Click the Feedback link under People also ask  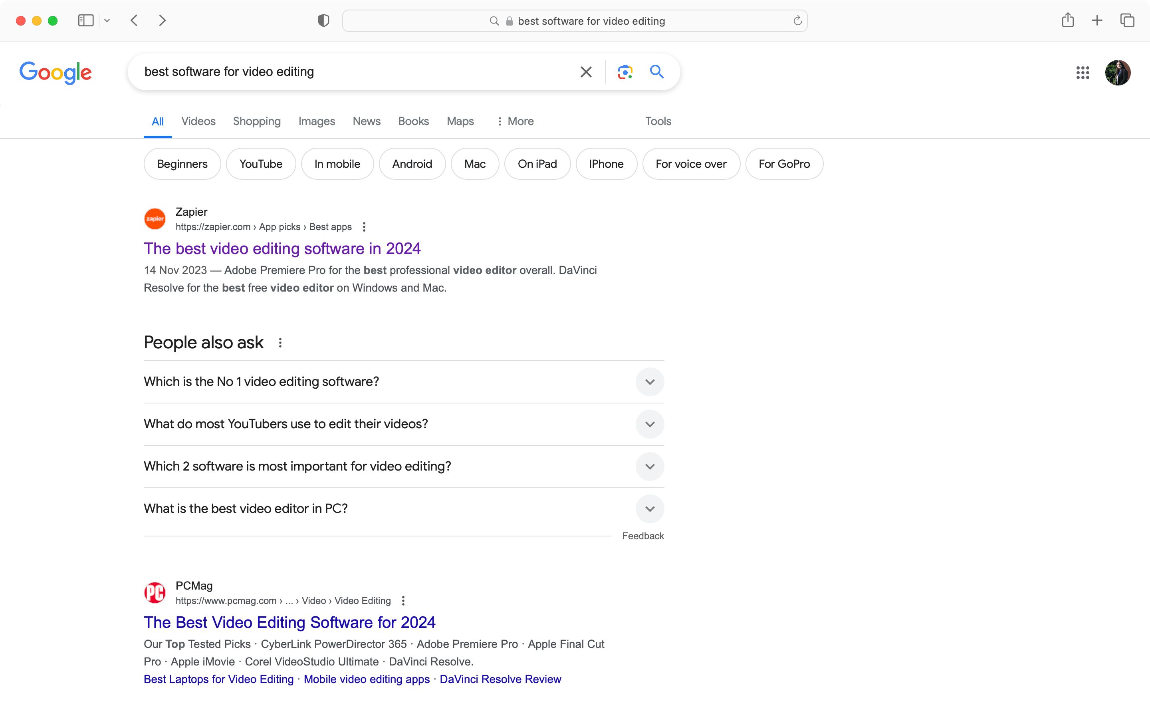click(643, 536)
